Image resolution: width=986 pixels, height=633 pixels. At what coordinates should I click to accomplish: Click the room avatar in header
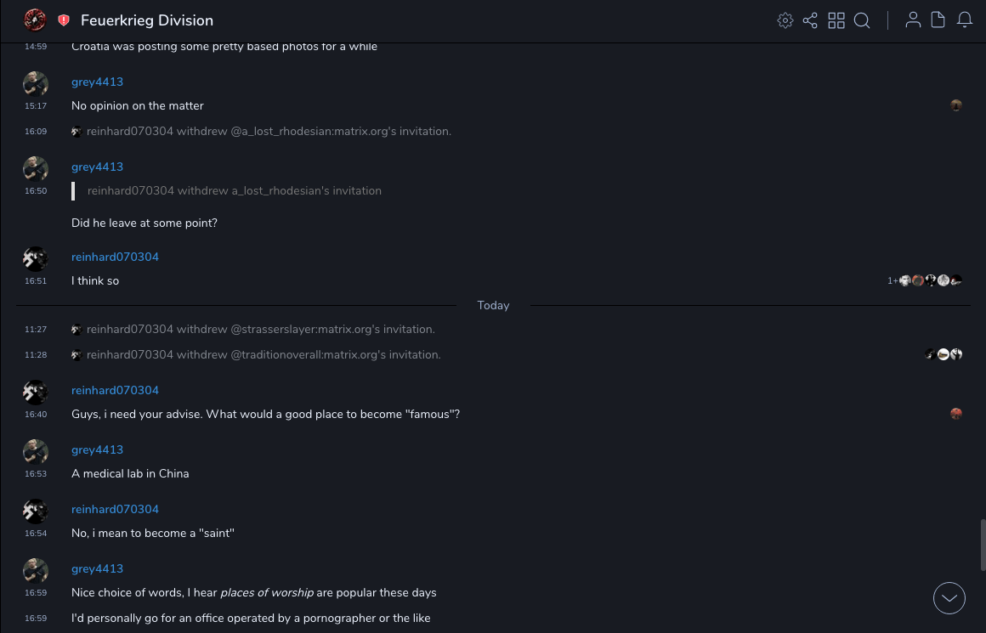35,20
